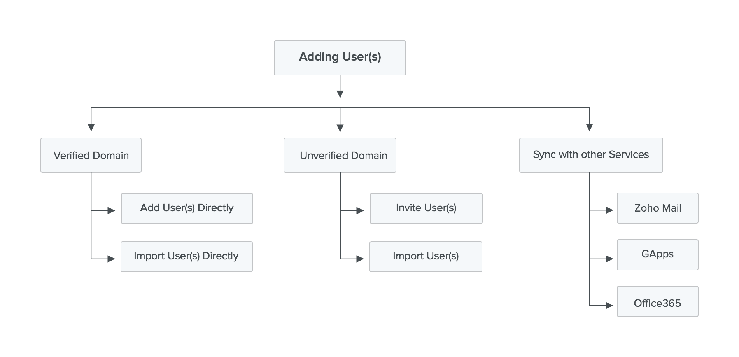
Task: Click the arrowhead pointing to Invite User(s)
Action: [x=360, y=211]
